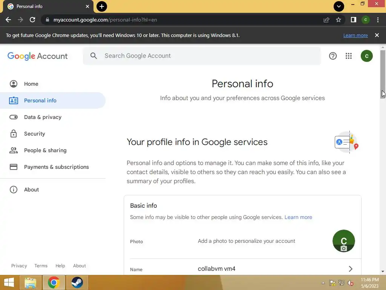Open the help question mark icon

coord(333,56)
